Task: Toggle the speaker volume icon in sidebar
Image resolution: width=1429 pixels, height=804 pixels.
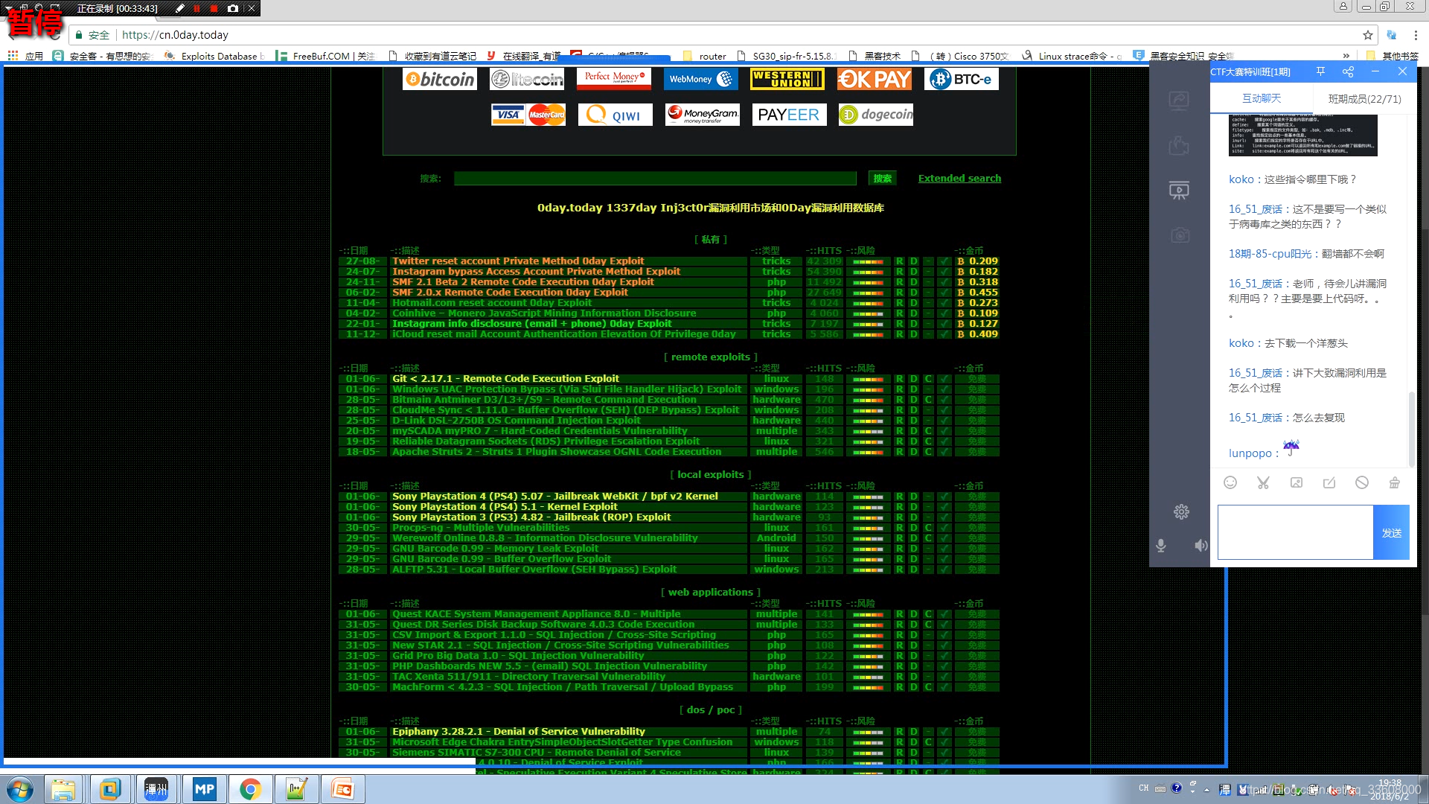Action: pos(1201,546)
